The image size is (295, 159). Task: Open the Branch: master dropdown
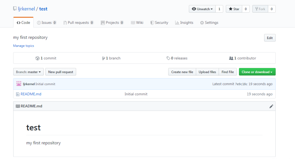[28, 72]
